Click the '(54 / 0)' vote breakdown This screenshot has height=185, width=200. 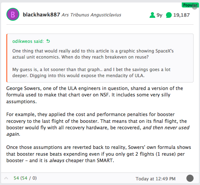tap(29, 178)
